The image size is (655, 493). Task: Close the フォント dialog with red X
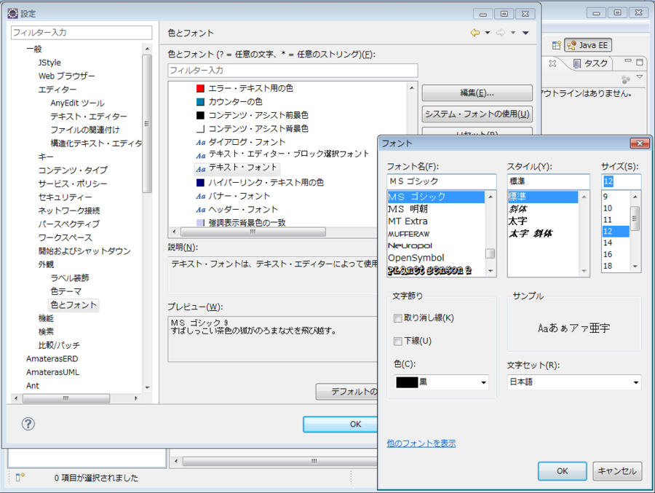point(640,143)
